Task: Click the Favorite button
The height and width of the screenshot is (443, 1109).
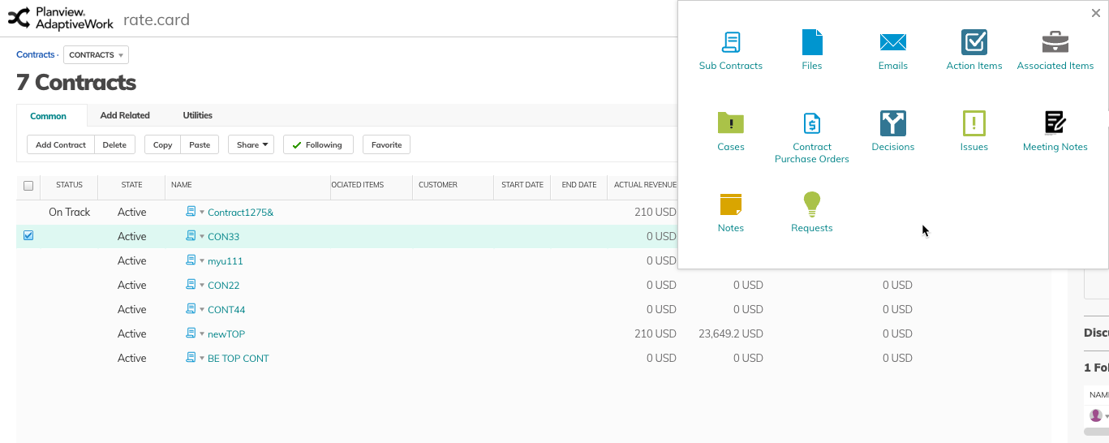Action: [387, 144]
